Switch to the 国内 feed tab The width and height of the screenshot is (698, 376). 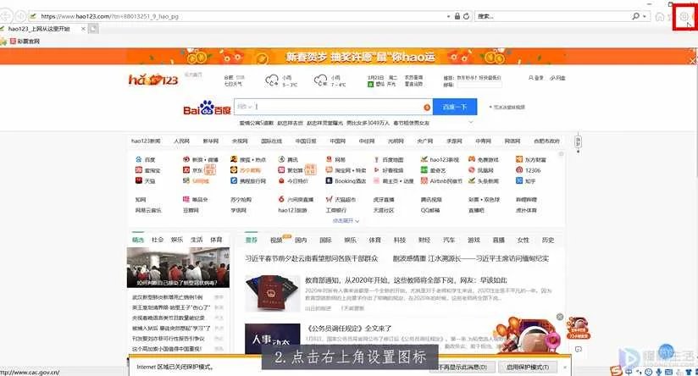pos(301,240)
